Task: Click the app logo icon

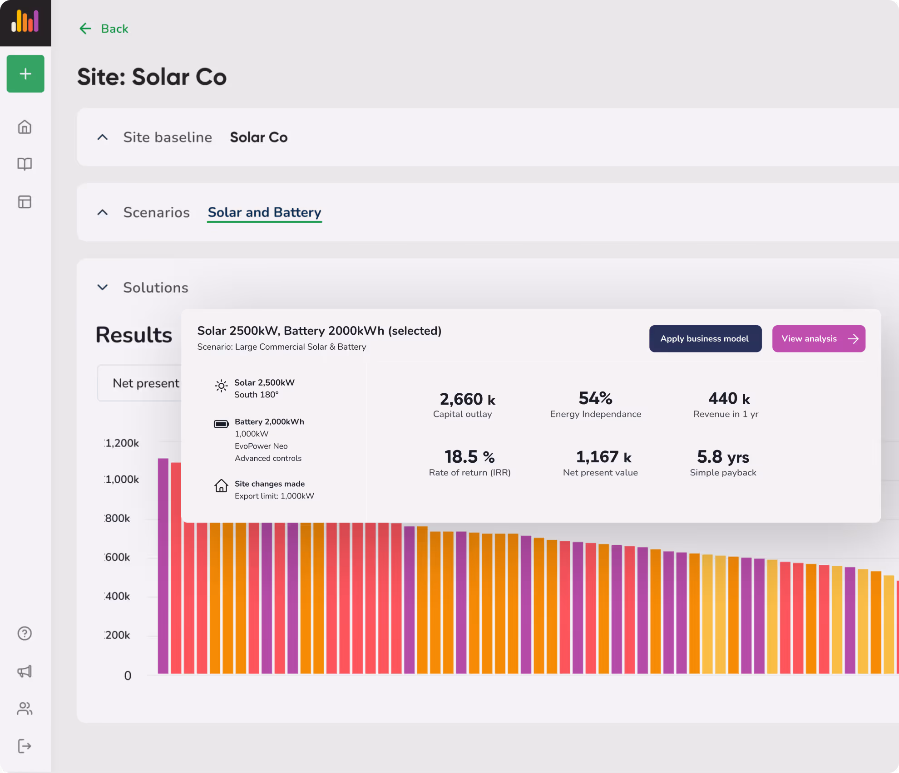Action: (25, 22)
